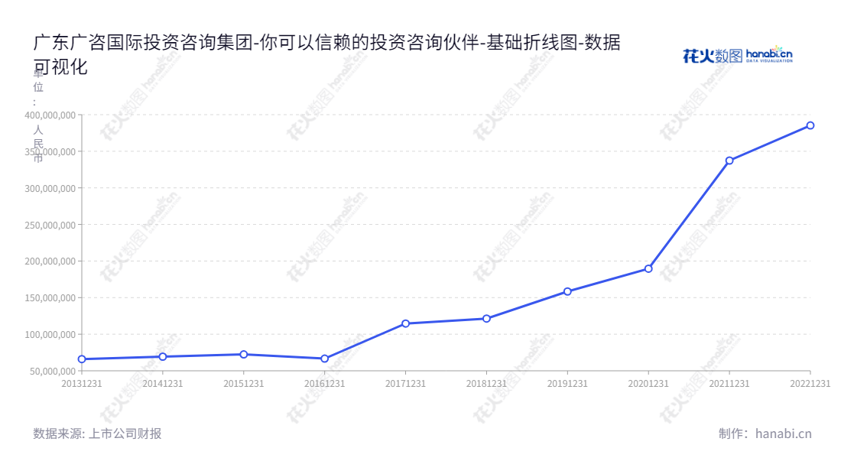Click the 200,000,000 y-axis label
The height and width of the screenshot is (474, 841).
click(50, 261)
